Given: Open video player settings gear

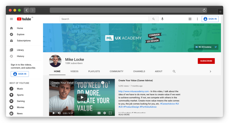Looking at the screenshot, I should tap(105, 113).
